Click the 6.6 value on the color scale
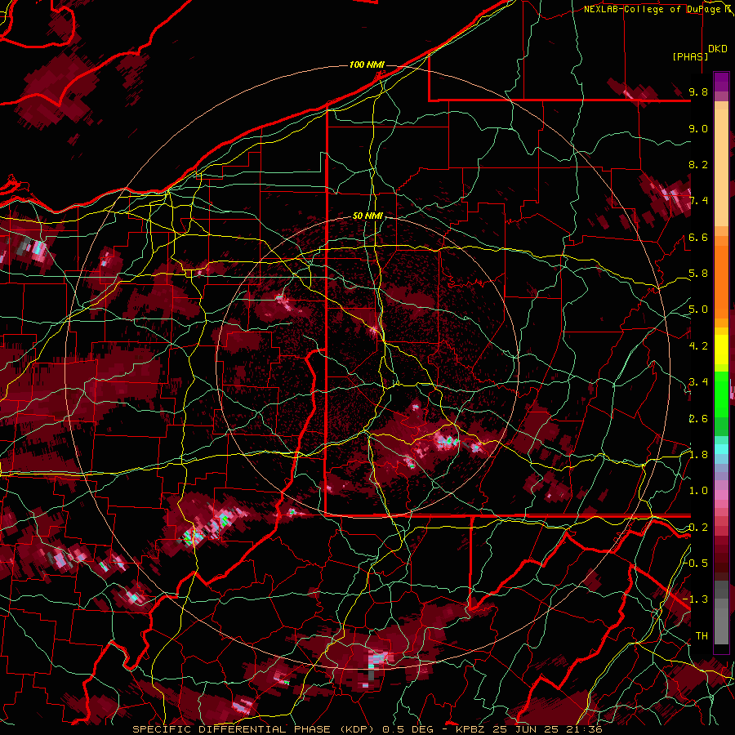Viewport: 735px width, 735px height. (x=698, y=237)
